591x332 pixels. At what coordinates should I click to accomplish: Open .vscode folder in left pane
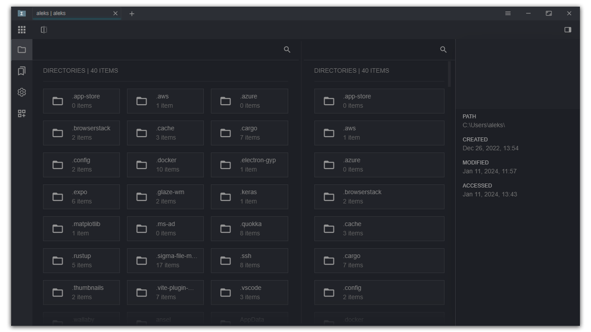pos(249,293)
